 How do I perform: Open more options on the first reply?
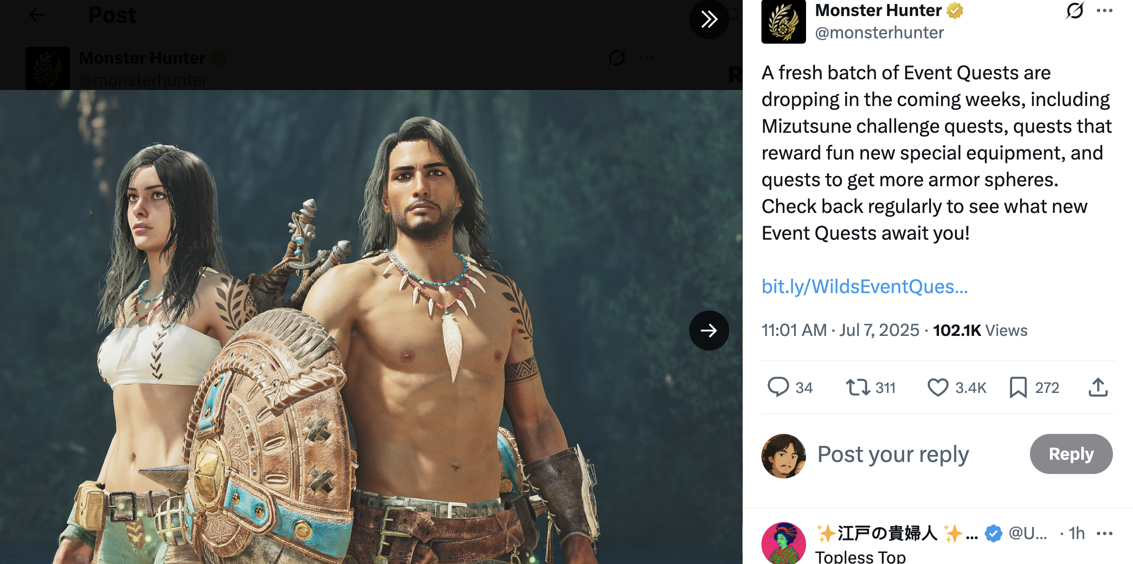pyautogui.click(x=1104, y=534)
